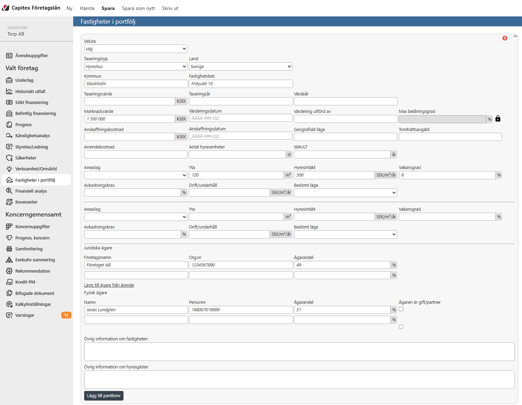Click Hämta in top menu
Screen dimensions: 522x405
click(87, 8)
